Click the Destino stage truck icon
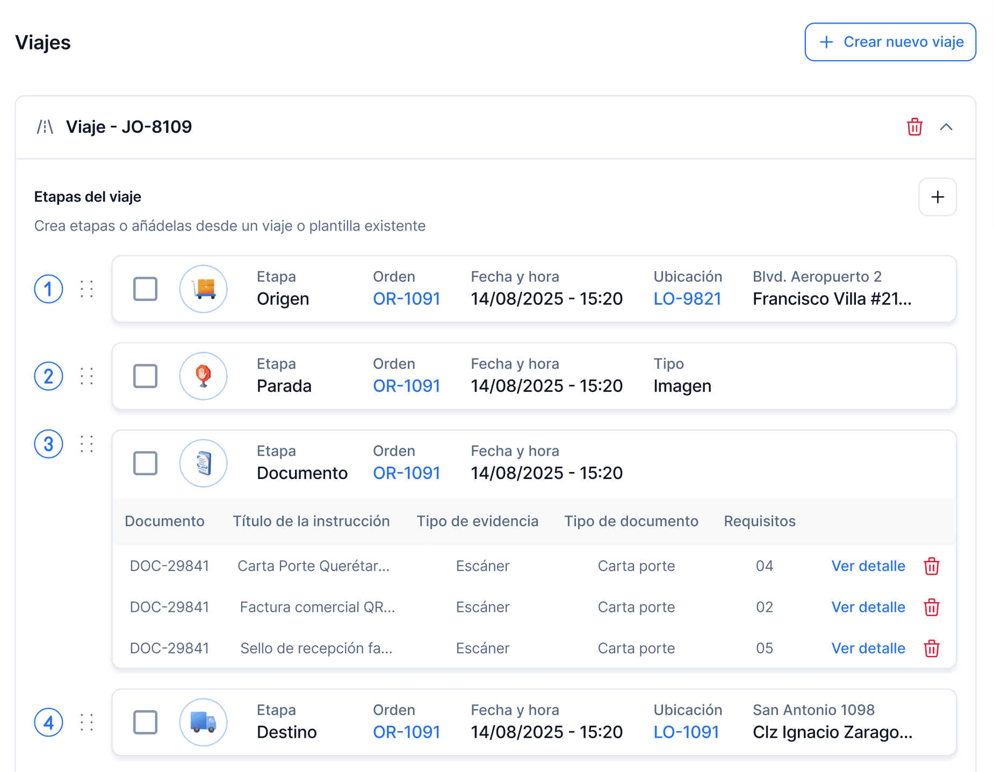This screenshot has height=772, width=994. [203, 722]
